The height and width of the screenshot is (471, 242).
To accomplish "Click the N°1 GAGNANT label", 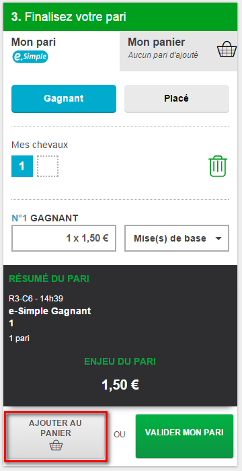I will pyautogui.click(x=45, y=218).
